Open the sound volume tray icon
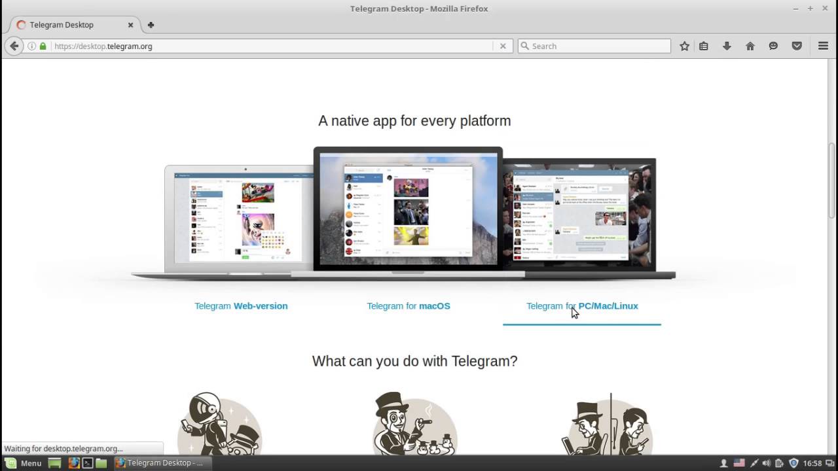Viewport: 838px width, 471px height. 767,463
